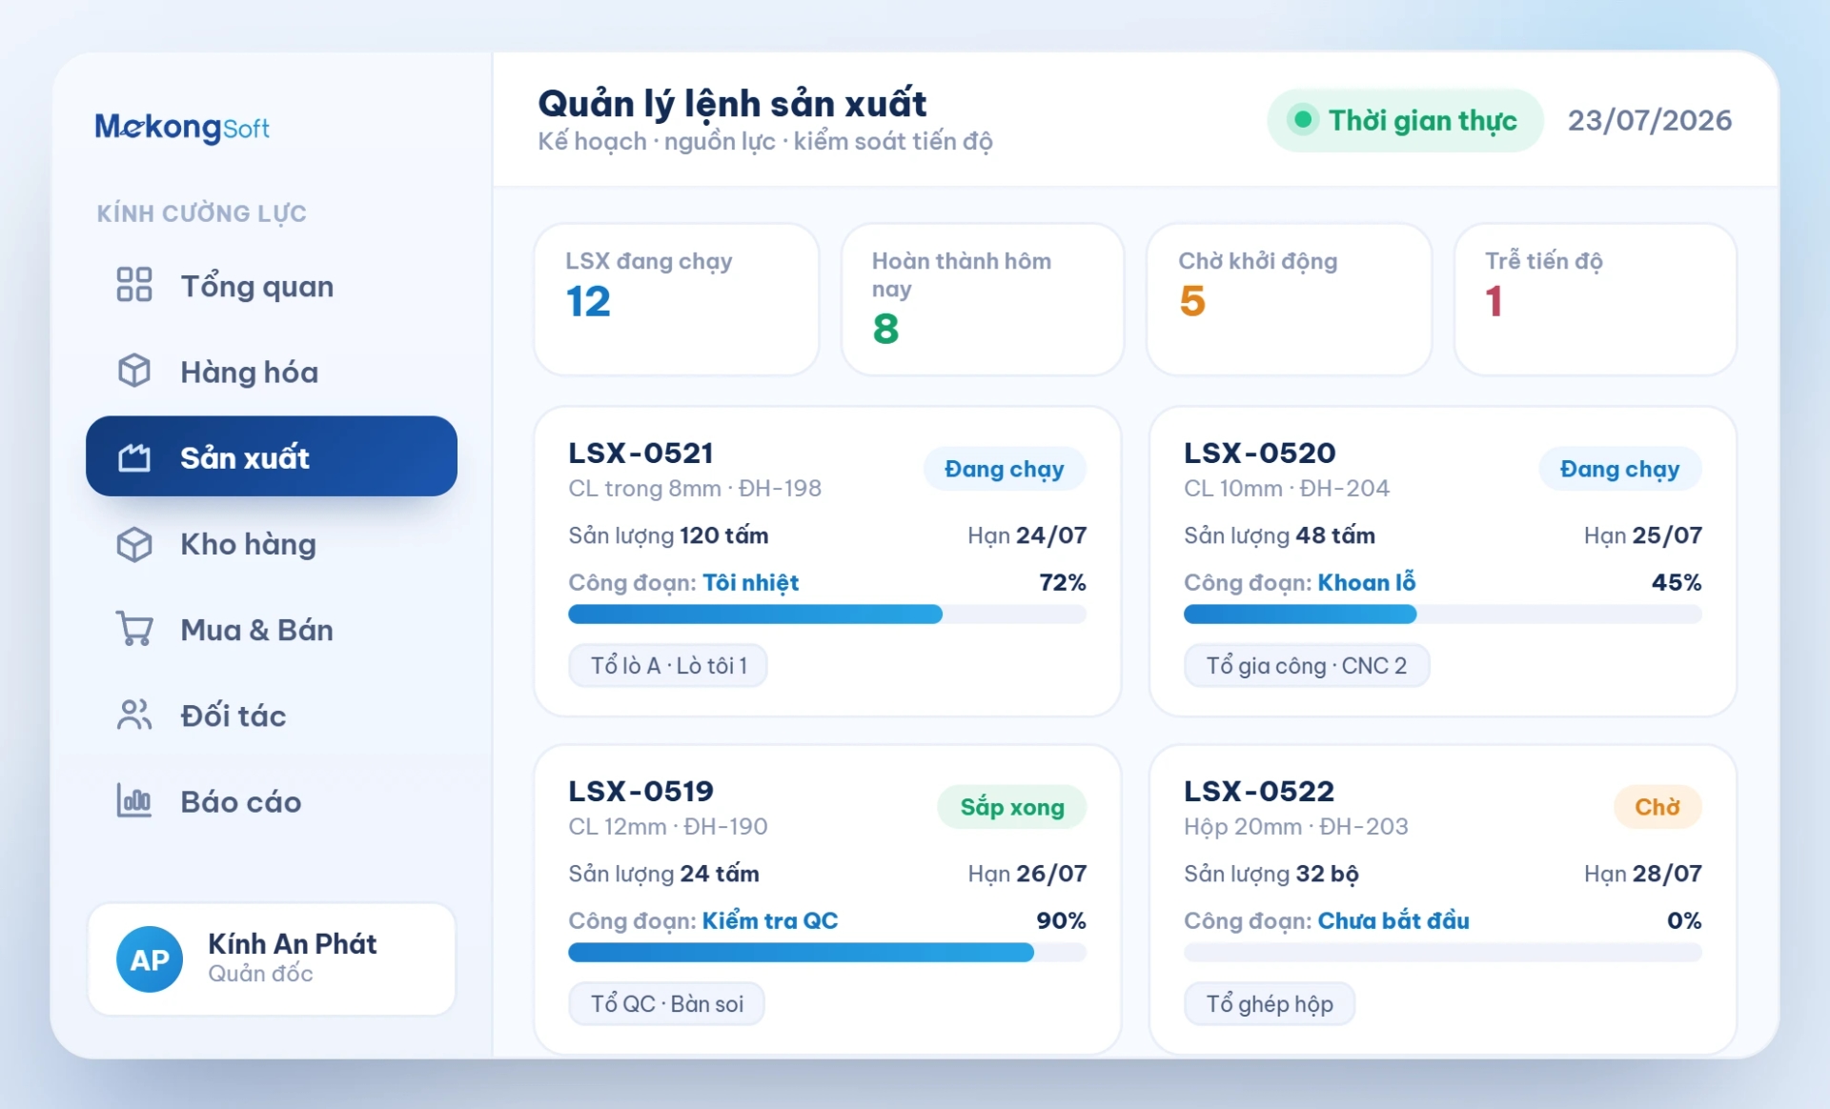Image resolution: width=1830 pixels, height=1109 pixels.
Task: Open the Báo cáo section
Action: 272,801
